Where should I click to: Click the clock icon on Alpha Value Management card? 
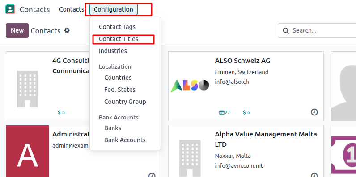314,175
